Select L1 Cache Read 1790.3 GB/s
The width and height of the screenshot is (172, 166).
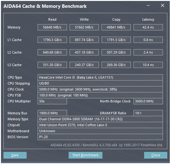click(x=52, y=40)
